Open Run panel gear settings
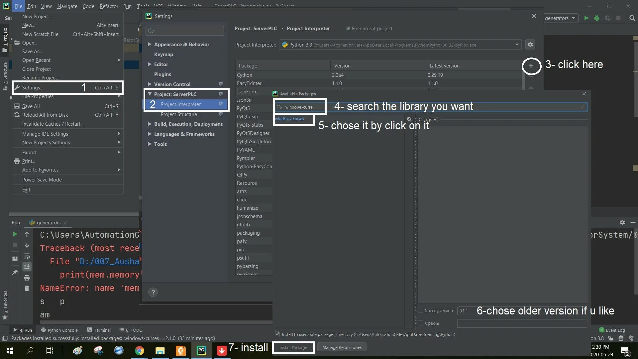 (x=622, y=222)
